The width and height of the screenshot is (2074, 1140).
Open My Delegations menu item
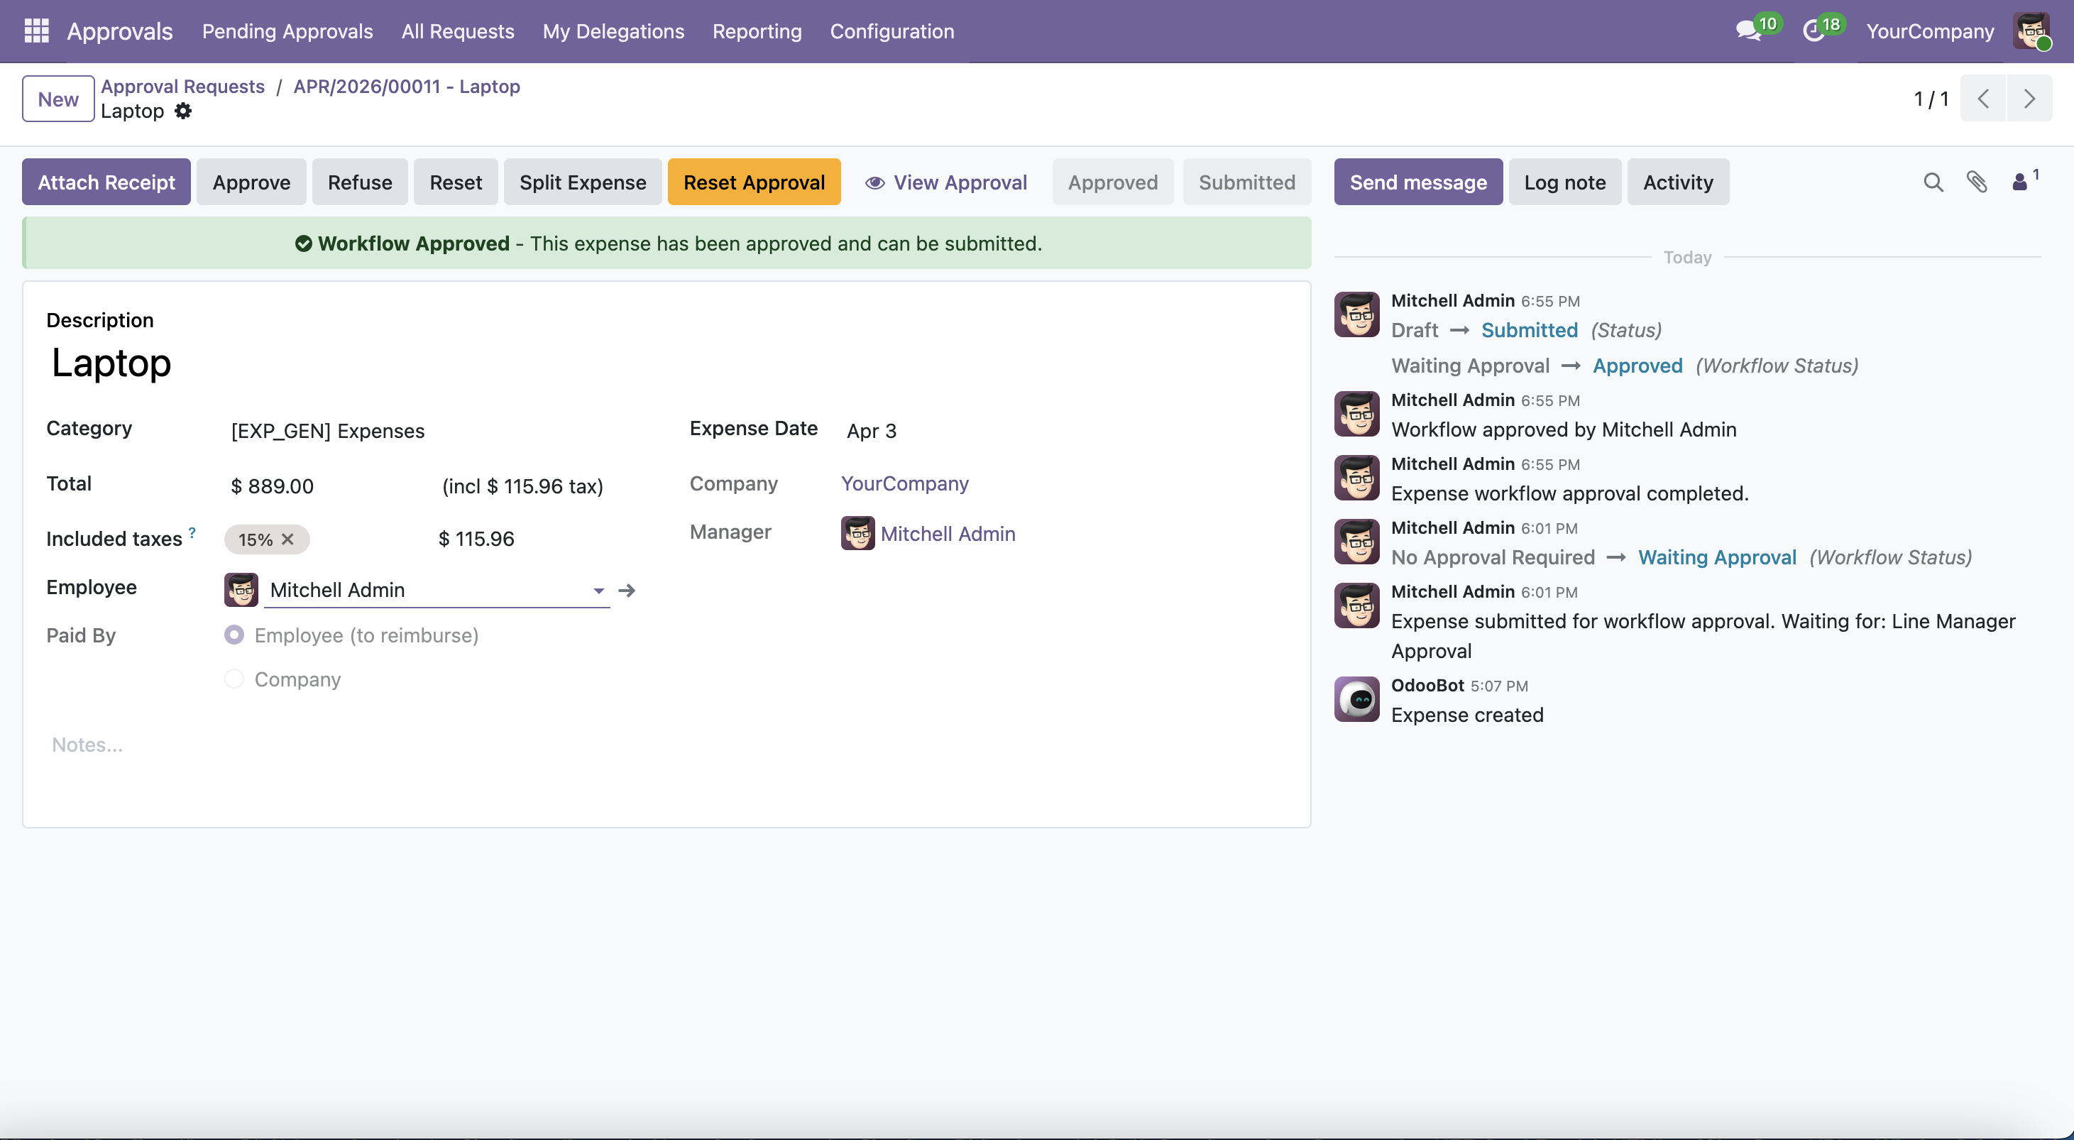tap(613, 31)
